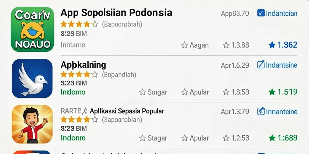Screen dimensions: 309x154
Task: Toggle the Innanteine checkbox
Action: [x=261, y=111]
